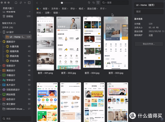Screen dimensions: 165x122
Task: Click the 设置 password protection link
Action: [151, 35]
